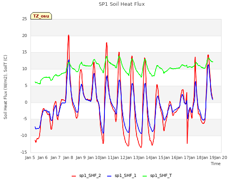The width and height of the screenshot is (244, 183).
Task: Click the Jan 18 x-axis tick label
Action: [x=196, y=157]
